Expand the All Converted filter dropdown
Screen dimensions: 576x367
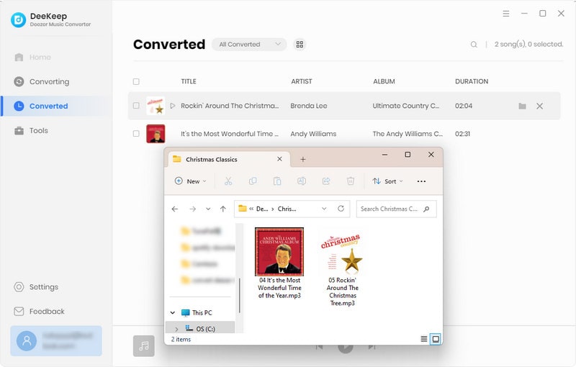(249, 45)
